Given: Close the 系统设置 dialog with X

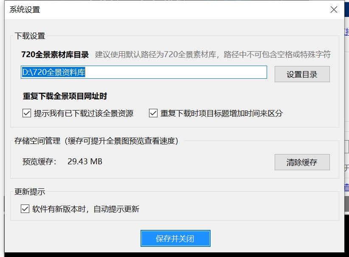Looking at the screenshot, I should pos(334,10).
